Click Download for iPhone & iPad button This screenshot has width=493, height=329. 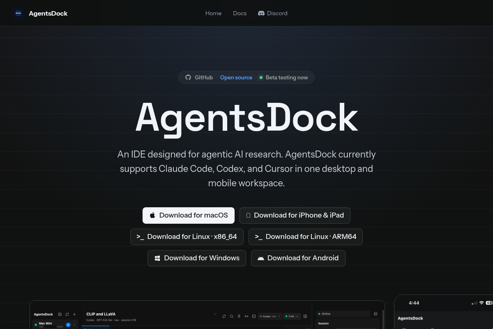pyautogui.click(x=295, y=215)
